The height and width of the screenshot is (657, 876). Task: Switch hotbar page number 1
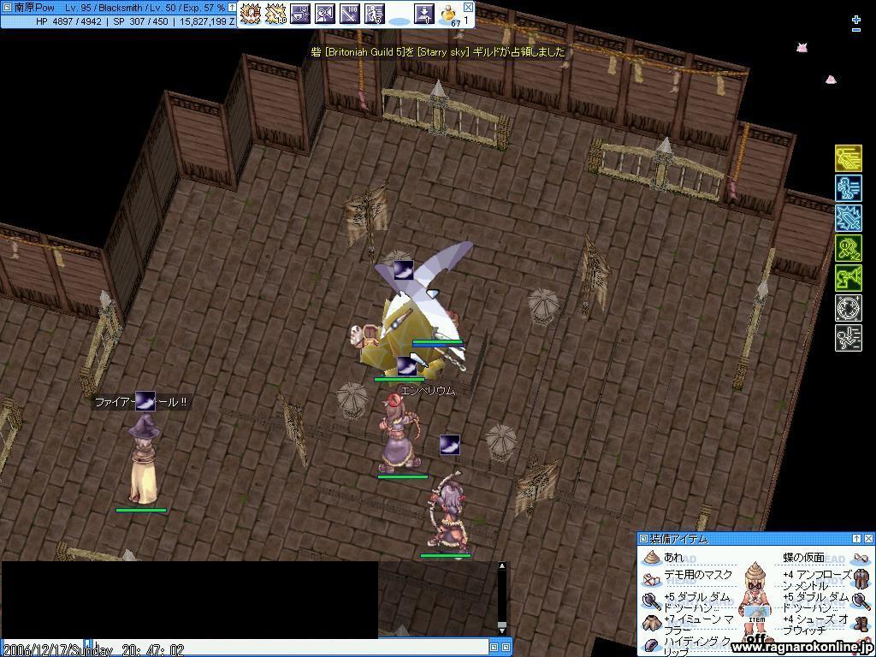click(x=466, y=21)
